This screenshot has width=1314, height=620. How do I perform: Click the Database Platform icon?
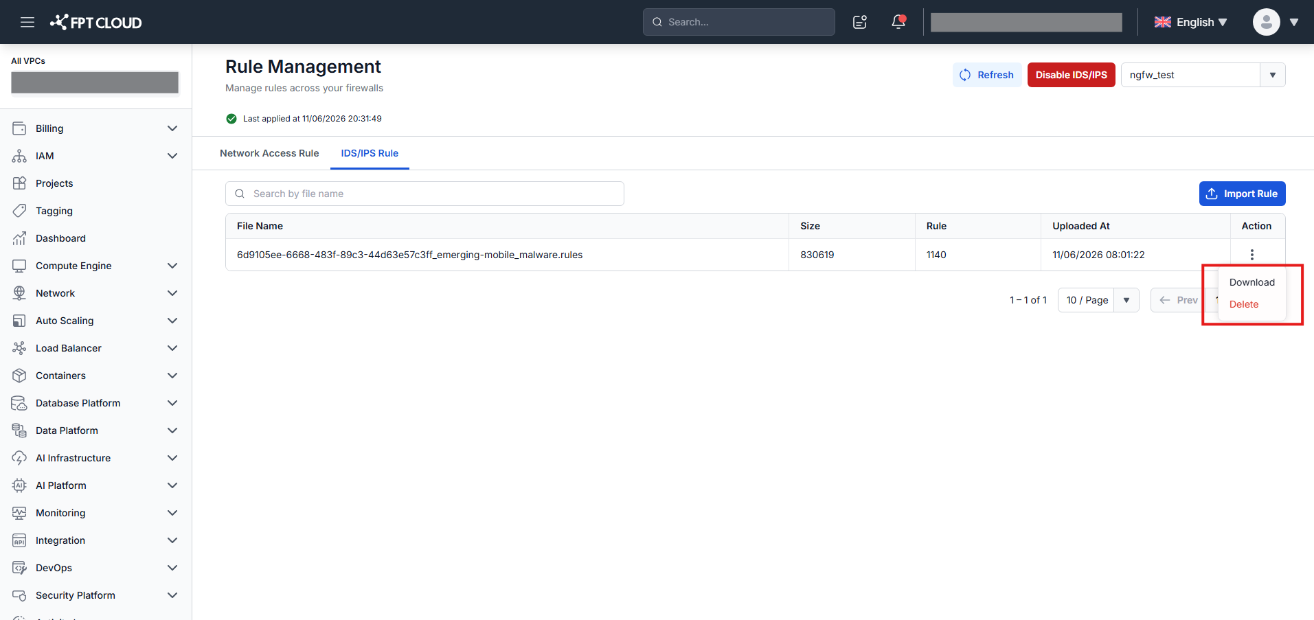coord(19,403)
